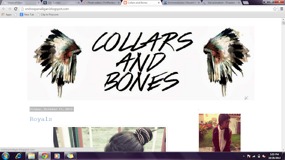Image resolution: width=285 pixels, height=160 pixels.
Task: Click the Chrome taskbar icon
Action: [44, 156]
